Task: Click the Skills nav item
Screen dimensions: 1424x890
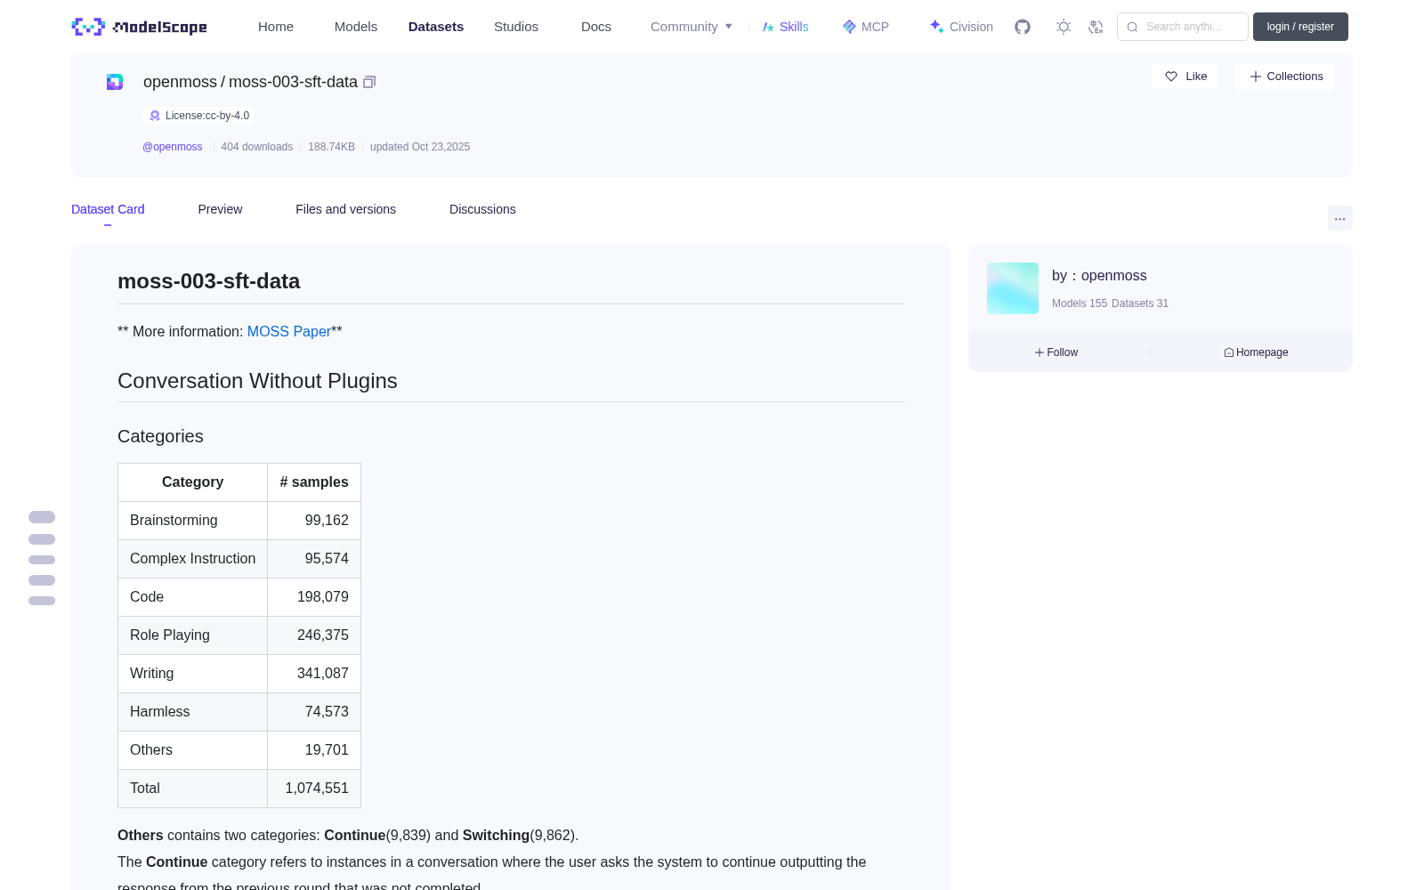Action: tap(785, 27)
